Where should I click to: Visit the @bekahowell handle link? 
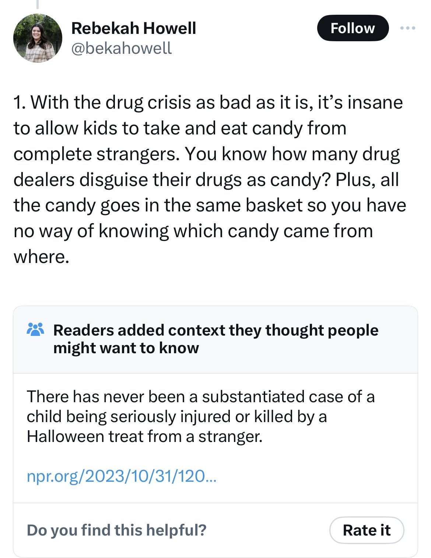[x=121, y=48]
